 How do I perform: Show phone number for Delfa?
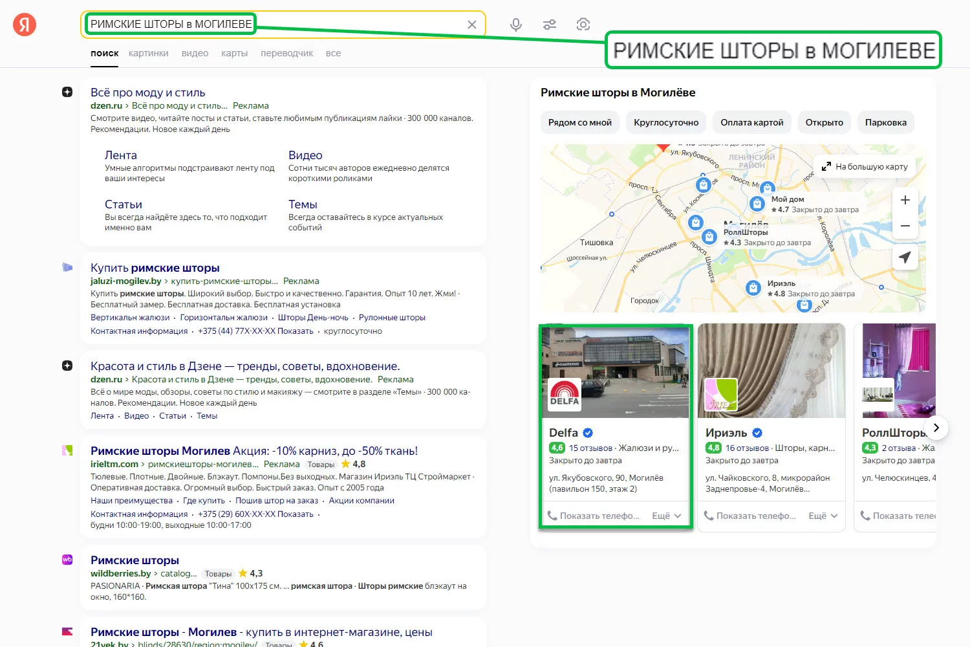[x=594, y=516]
